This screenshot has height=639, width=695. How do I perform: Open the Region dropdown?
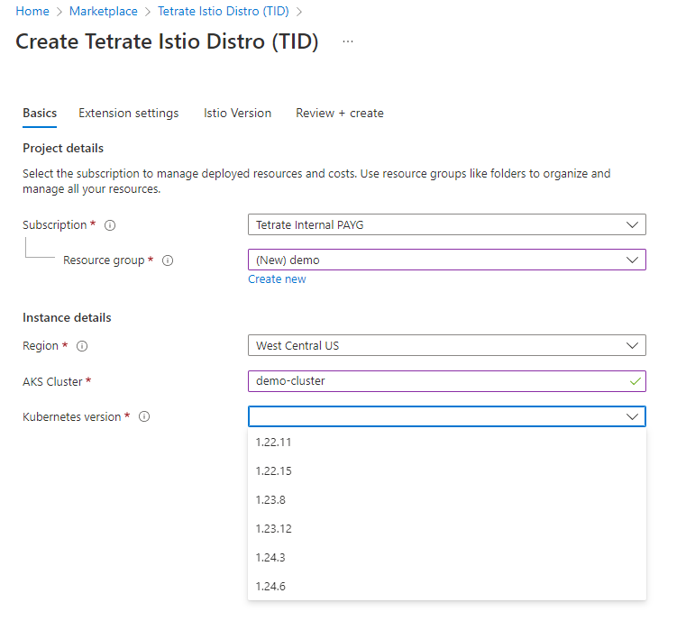coord(446,345)
